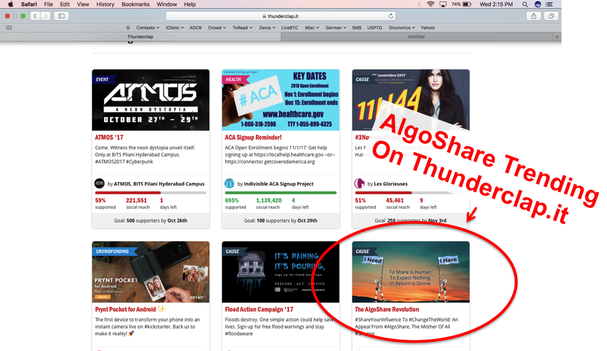Image resolution: width=607 pixels, height=351 pixels.
Task: Open the ATMOS neon dystopia thumbnail
Action: click(151, 100)
